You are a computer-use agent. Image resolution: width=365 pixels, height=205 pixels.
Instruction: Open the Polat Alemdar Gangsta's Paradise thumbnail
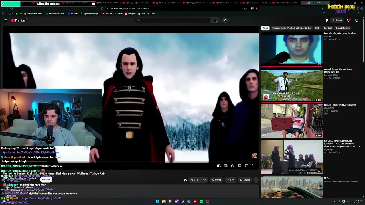292,49
